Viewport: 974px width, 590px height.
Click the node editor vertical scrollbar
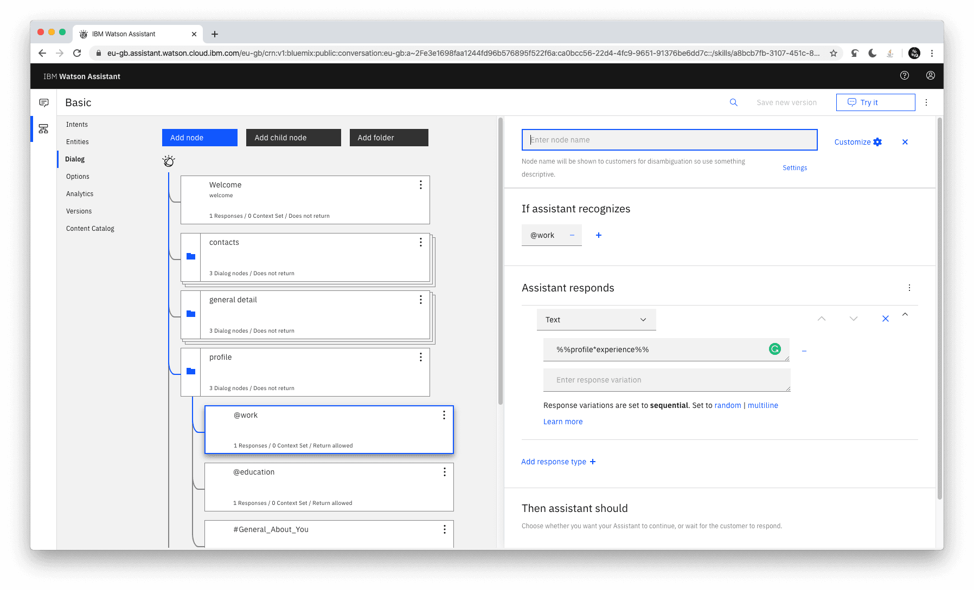click(939, 309)
